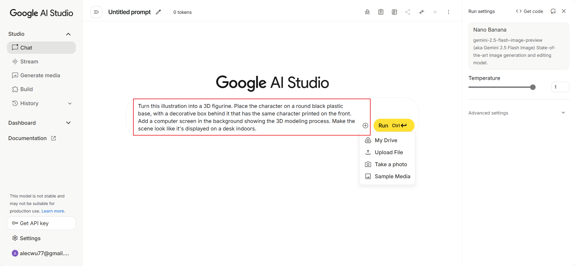Click the pencil icon to rename prompt
Screen dimensions: 575x266
158,12
